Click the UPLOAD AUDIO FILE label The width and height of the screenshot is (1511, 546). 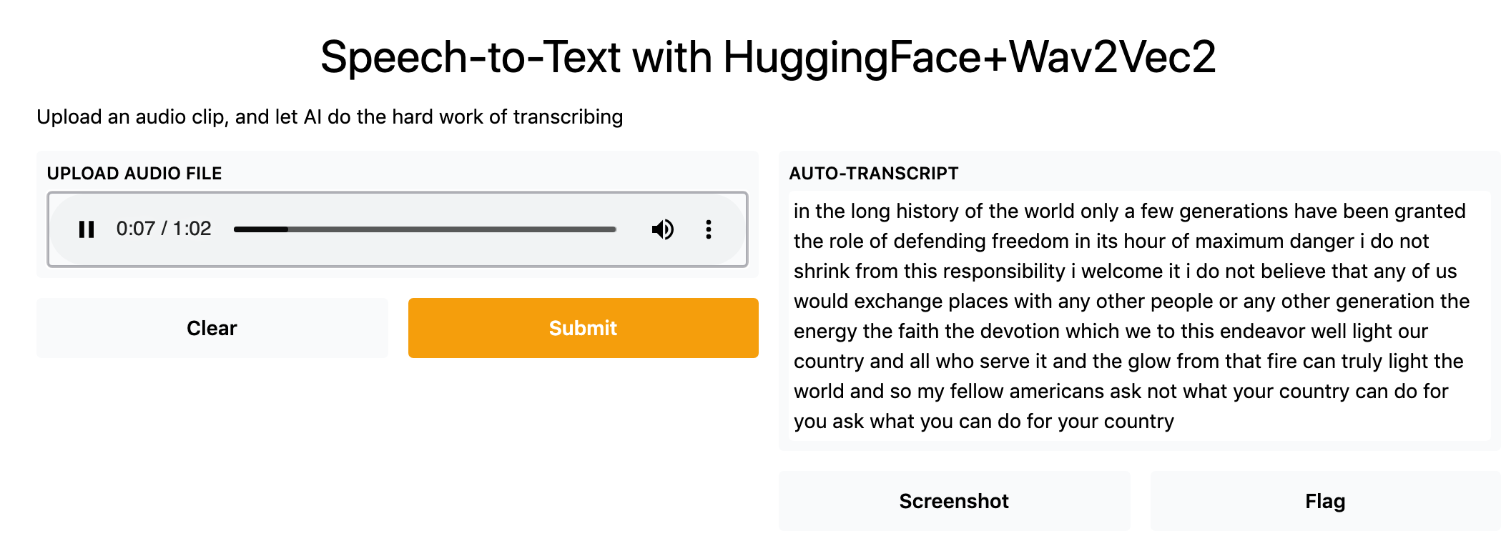click(x=134, y=174)
